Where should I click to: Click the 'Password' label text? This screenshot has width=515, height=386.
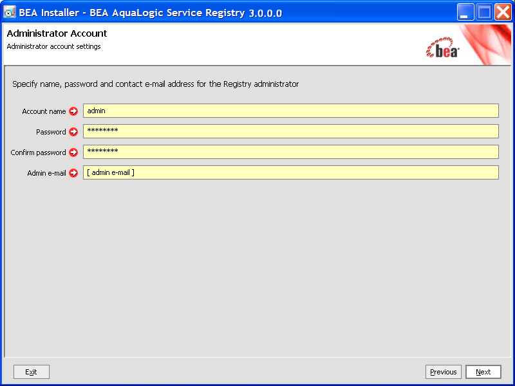pyautogui.click(x=51, y=132)
